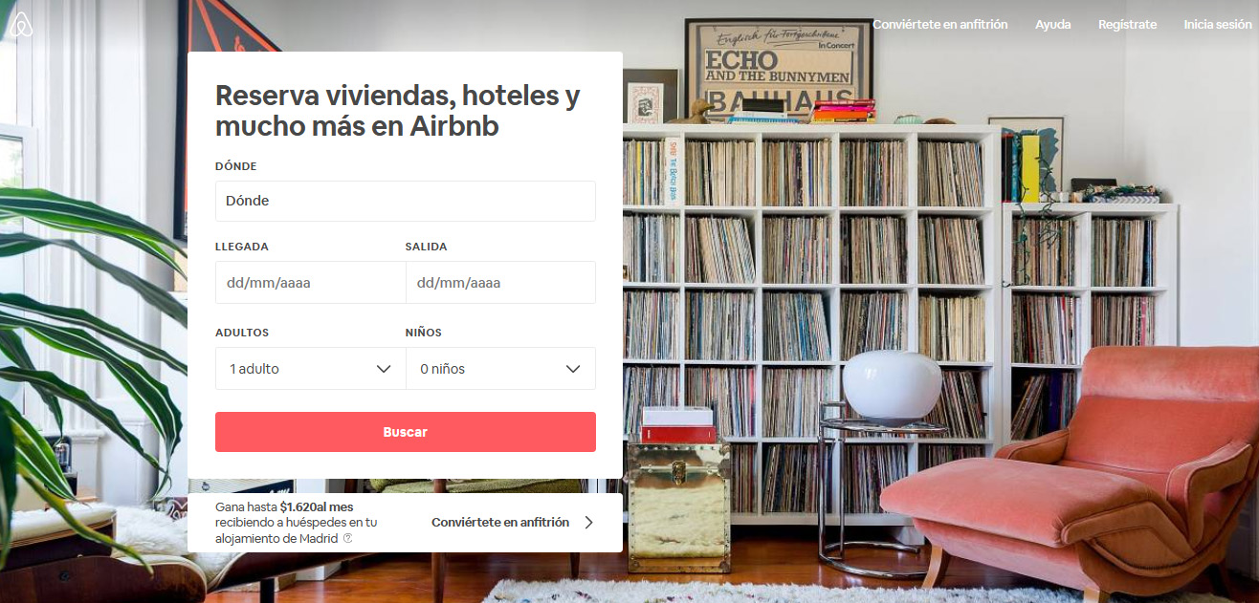Click the arrow next to Conviértete en anfitrión
1259x603 pixels.
(x=588, y=523)
